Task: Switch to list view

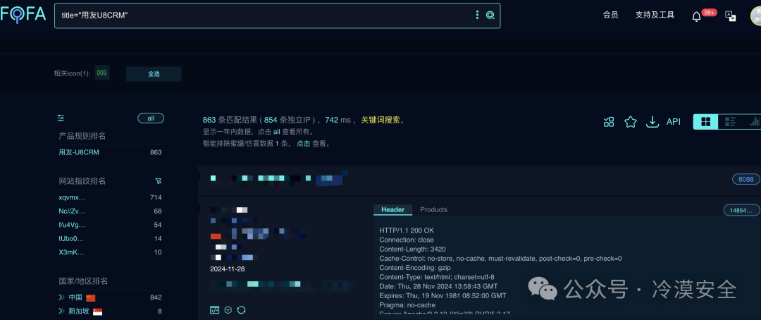Action: (x=730, y=122)
